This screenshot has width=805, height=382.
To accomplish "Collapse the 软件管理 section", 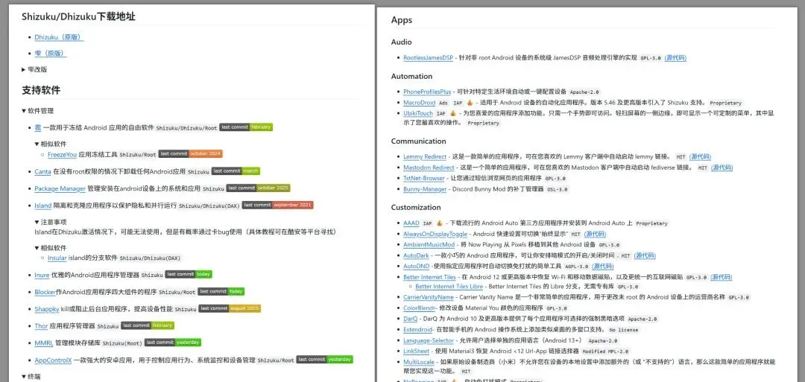I will [37, 111].
